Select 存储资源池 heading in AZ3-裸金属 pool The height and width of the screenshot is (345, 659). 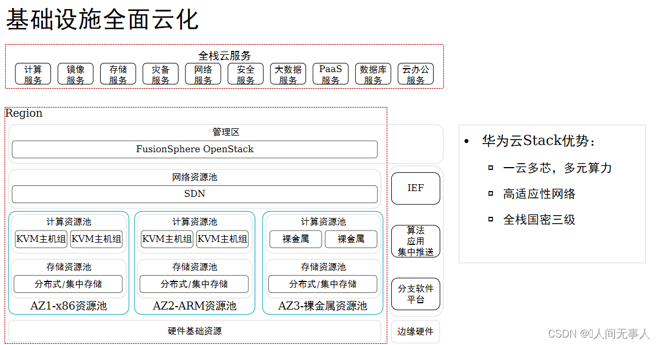(323, 267)
